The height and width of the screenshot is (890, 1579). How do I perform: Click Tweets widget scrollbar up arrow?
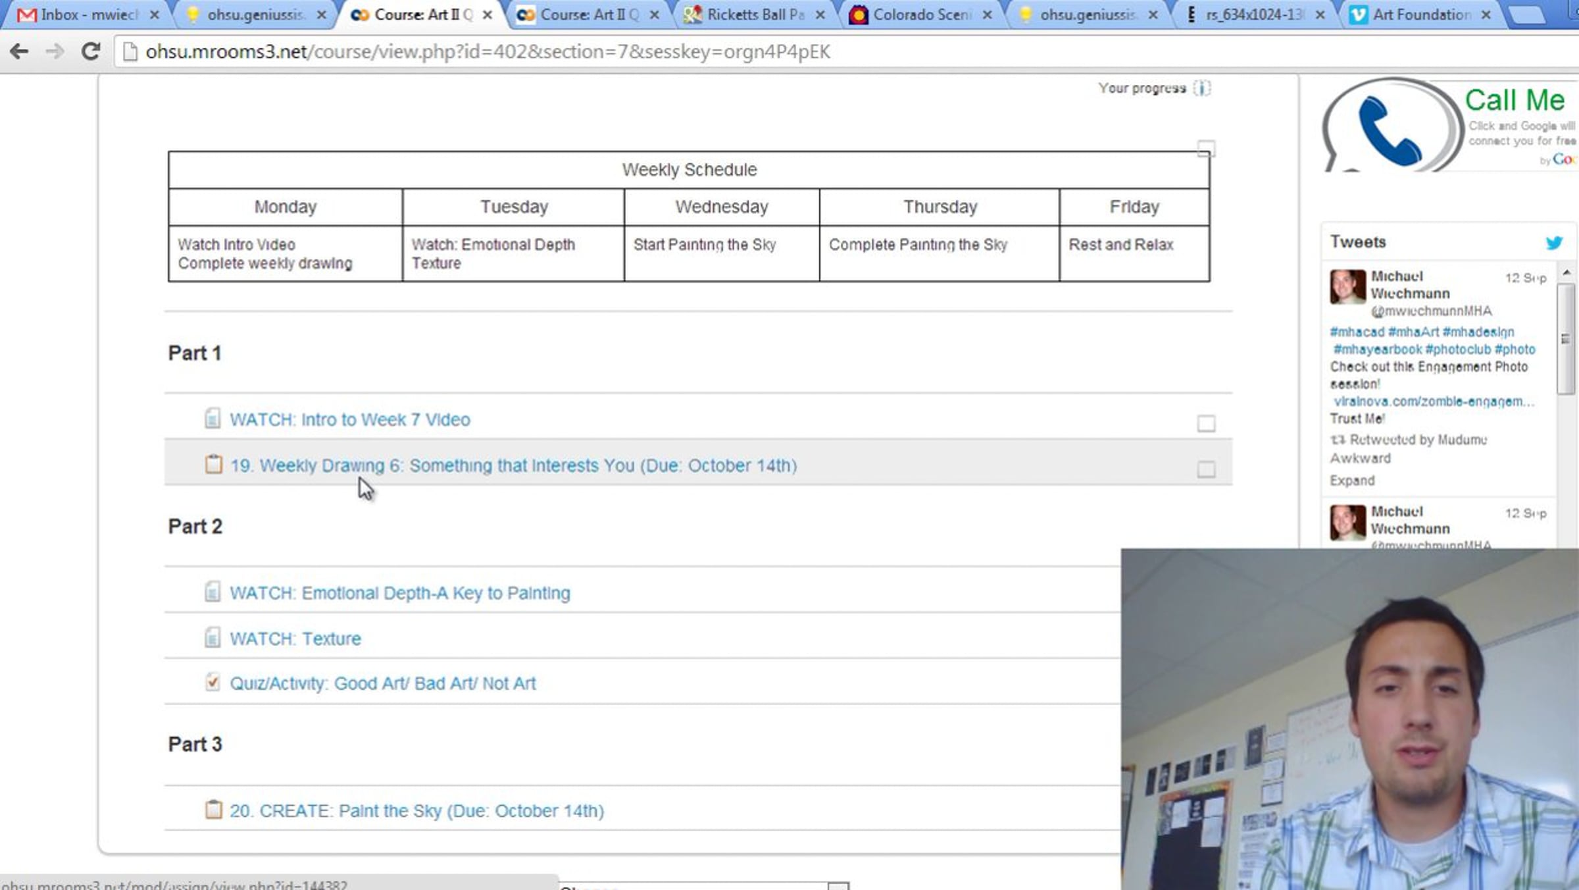coord(1566,272)
